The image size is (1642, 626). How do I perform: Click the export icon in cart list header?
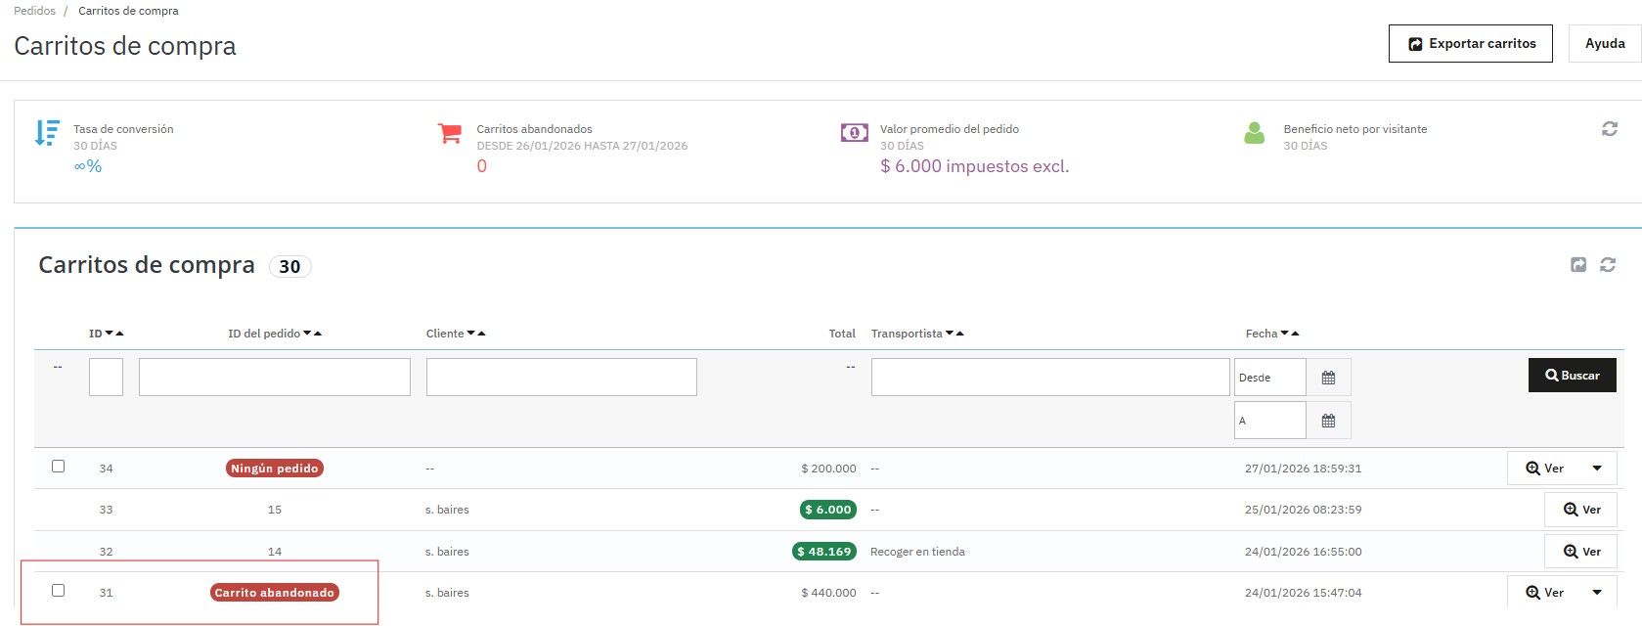(x=1578, y=265)
